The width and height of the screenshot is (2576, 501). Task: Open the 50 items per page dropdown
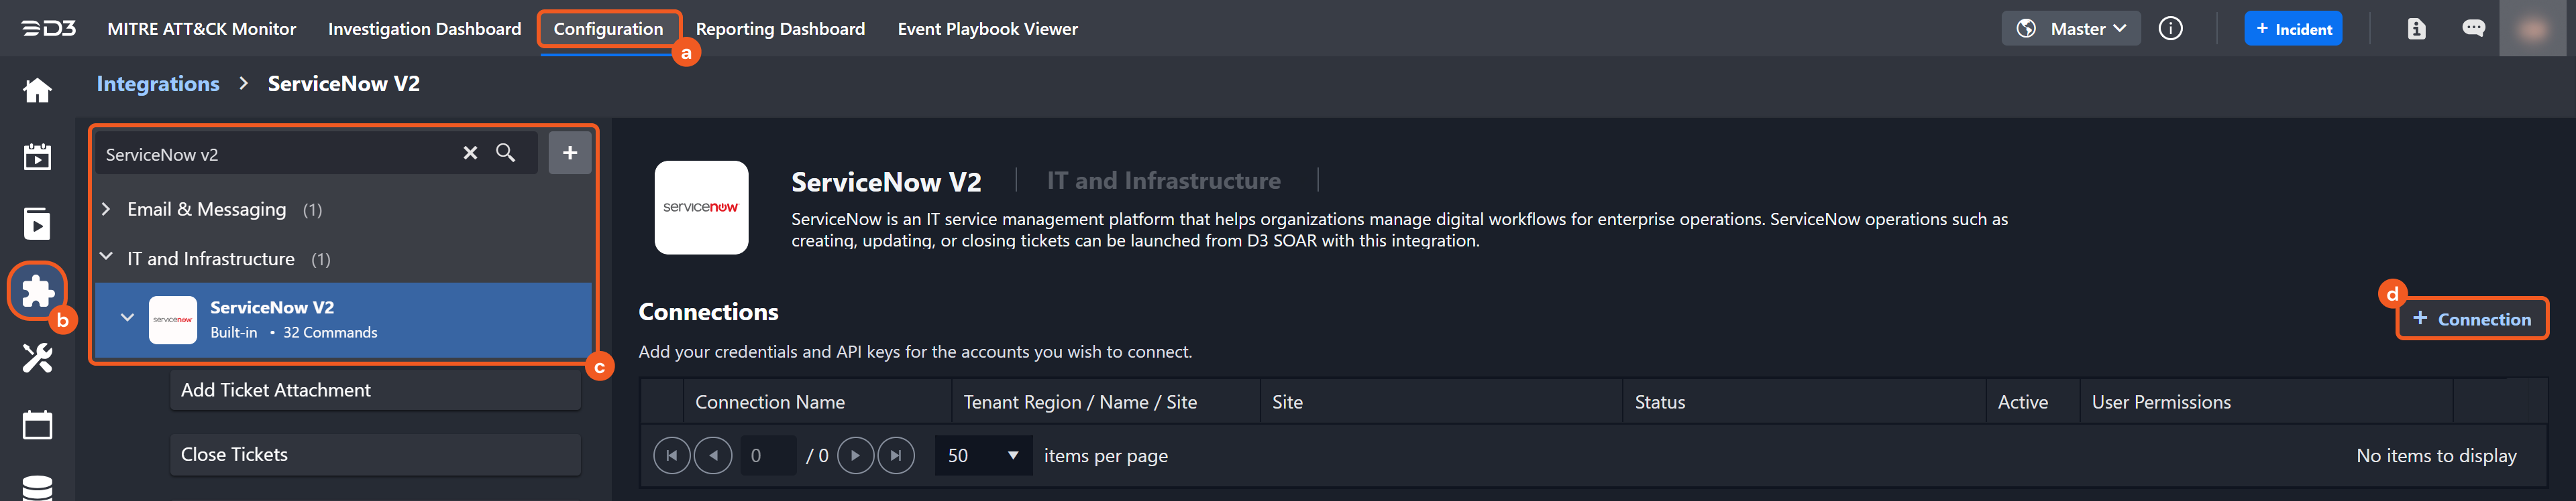coord(982,455)
